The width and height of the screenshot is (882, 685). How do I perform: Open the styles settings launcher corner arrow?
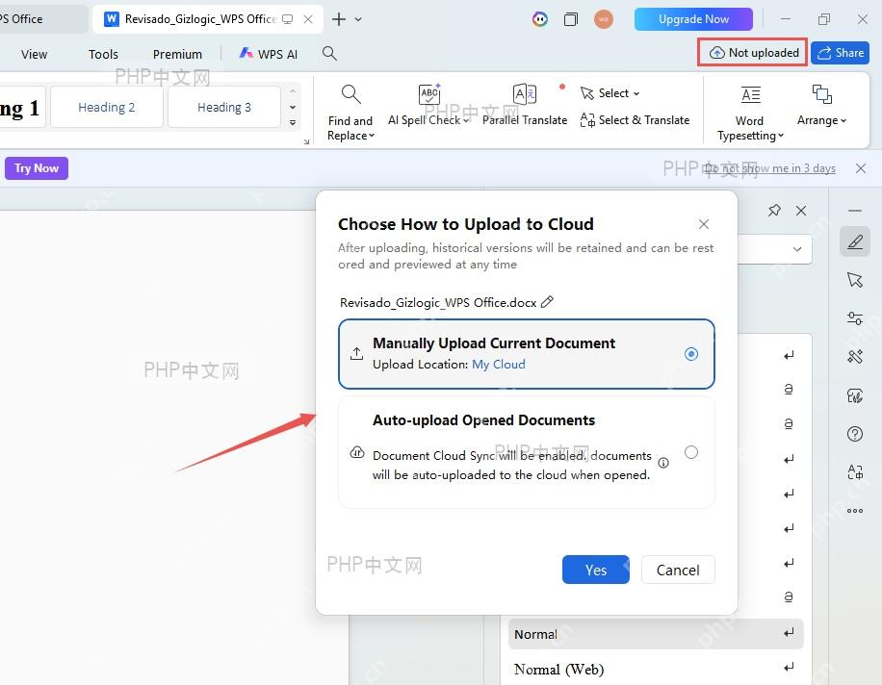tap(306, 141)
